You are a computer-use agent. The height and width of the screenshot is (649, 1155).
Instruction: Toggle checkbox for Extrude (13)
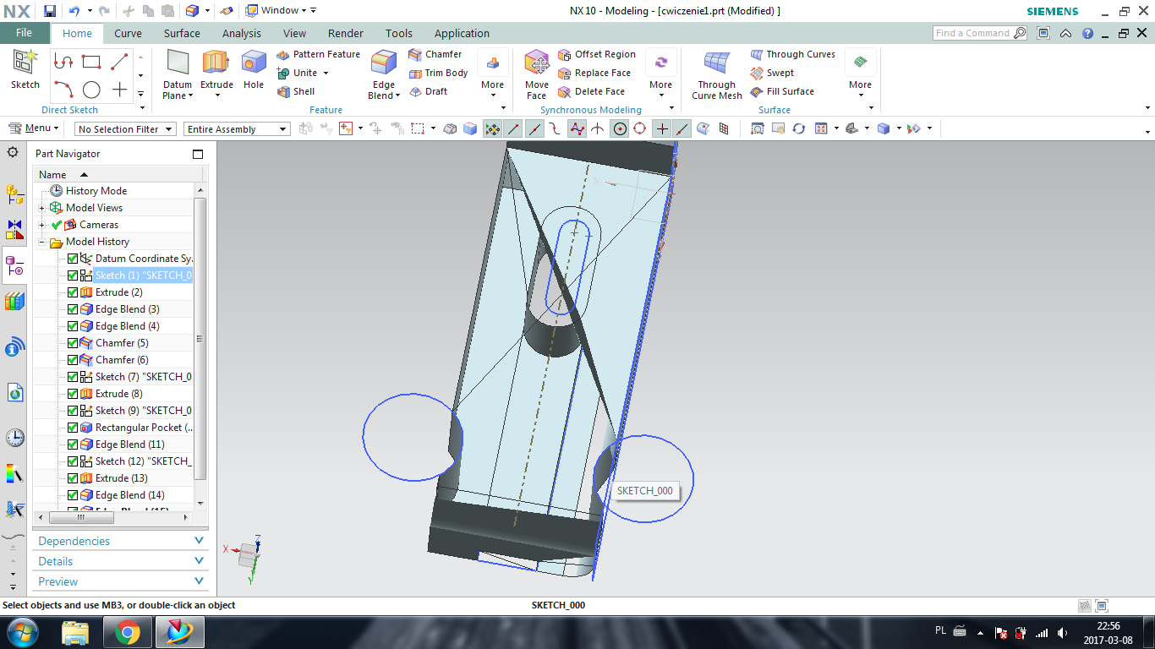tap(73, 478)
